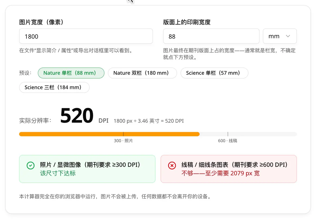Click the 该尺寸下达标 status text

pos(58,173)
